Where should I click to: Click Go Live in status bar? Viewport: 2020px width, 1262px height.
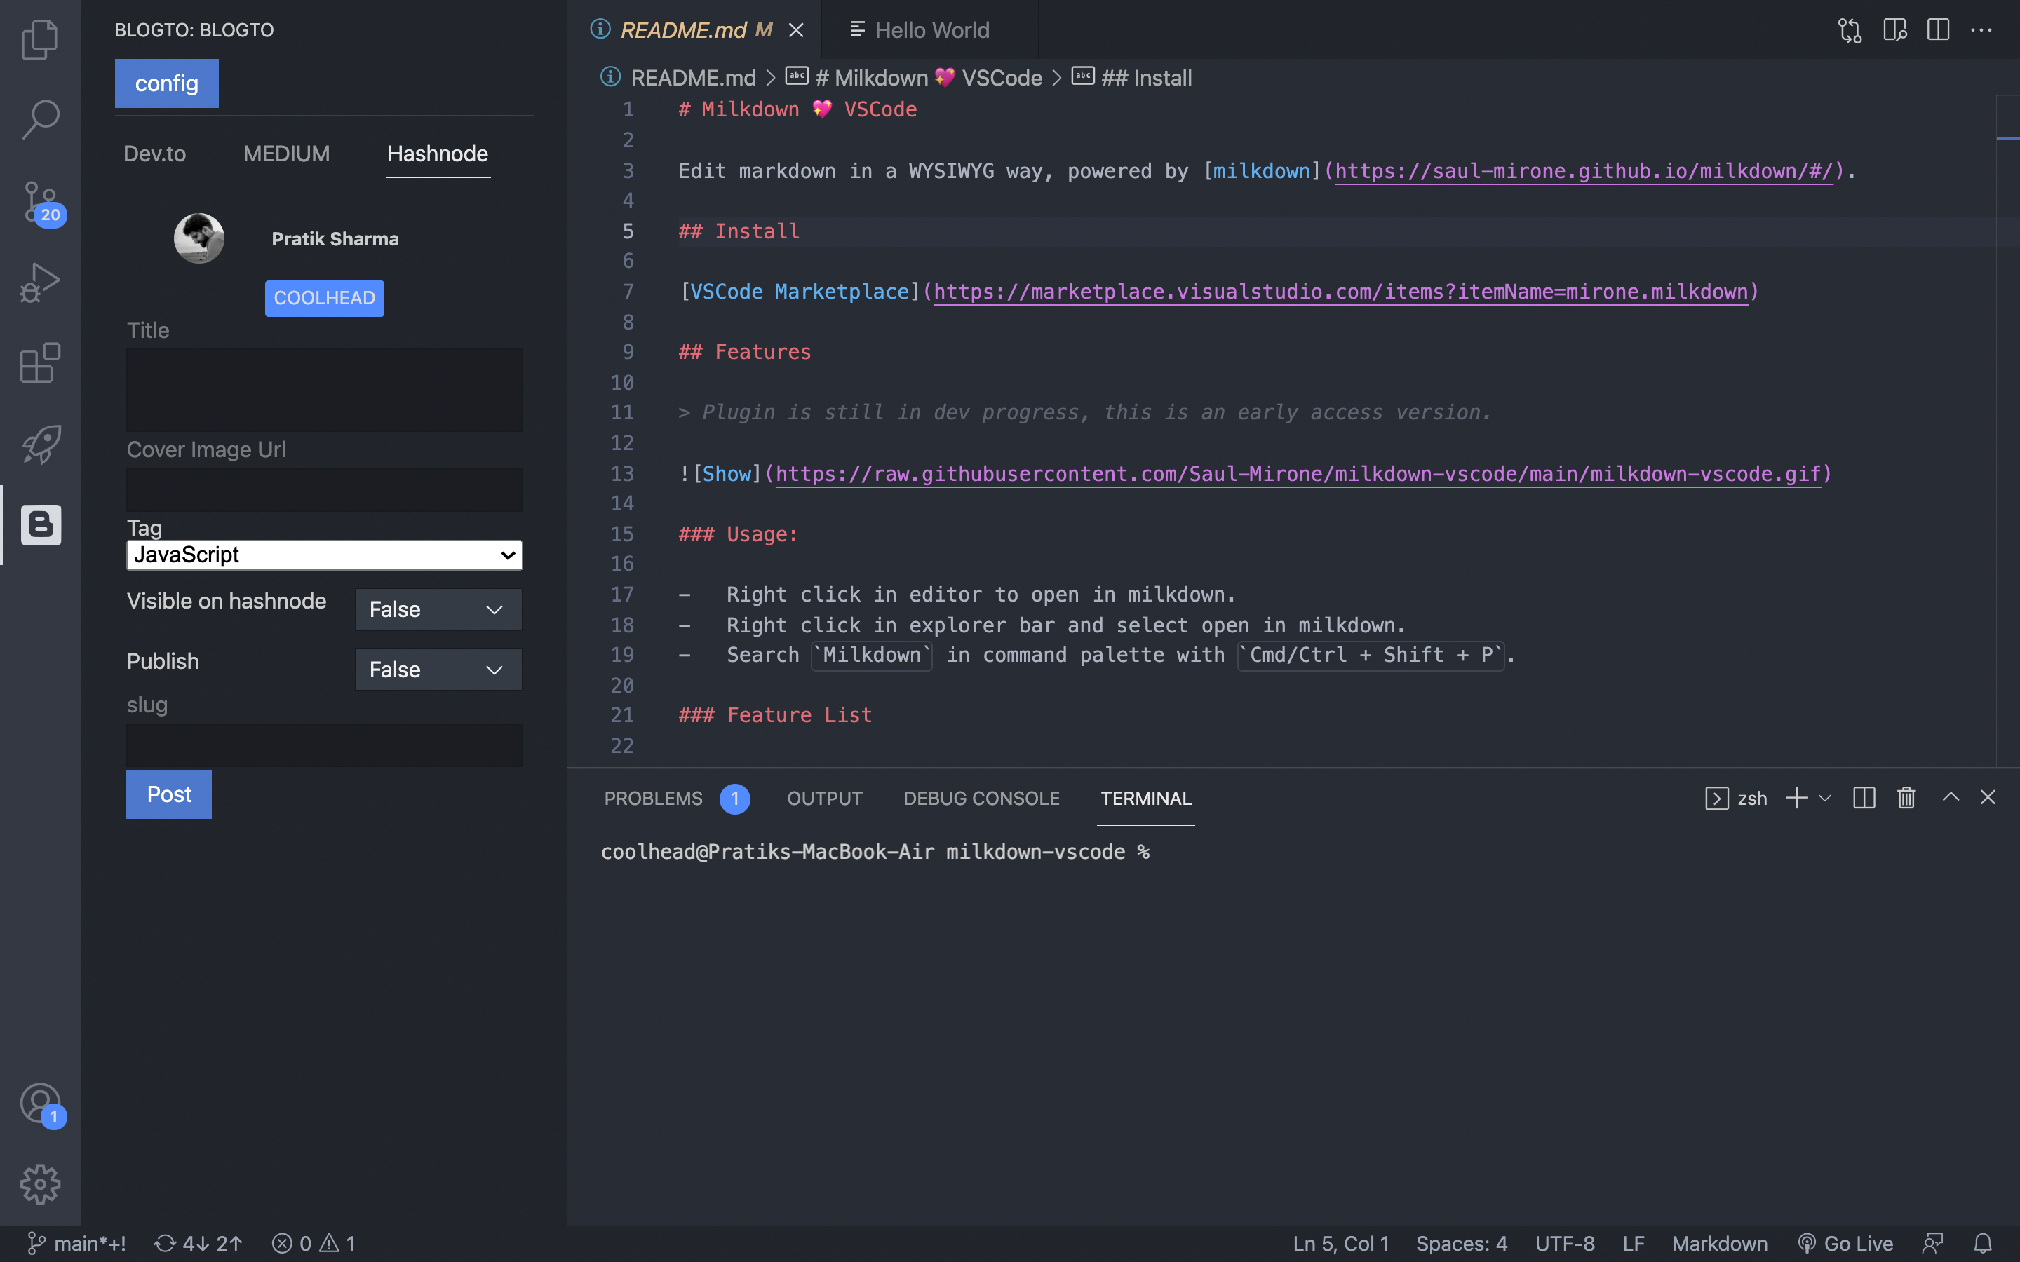[x=1845, y=1243]
